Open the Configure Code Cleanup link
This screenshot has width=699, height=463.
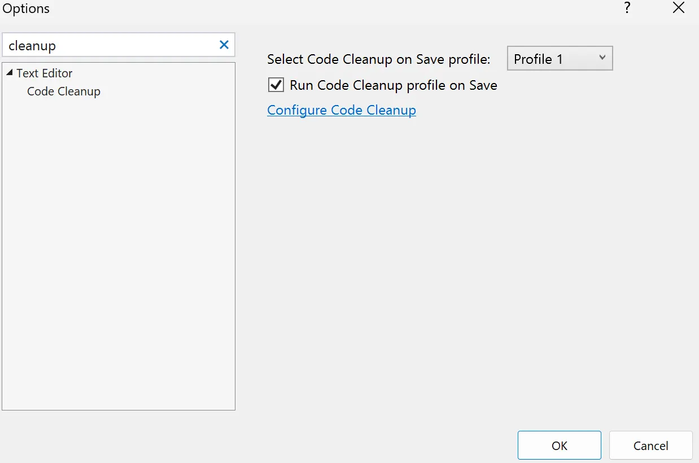click(341, 110)
